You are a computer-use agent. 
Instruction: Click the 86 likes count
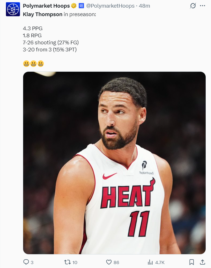coord(116,262)
